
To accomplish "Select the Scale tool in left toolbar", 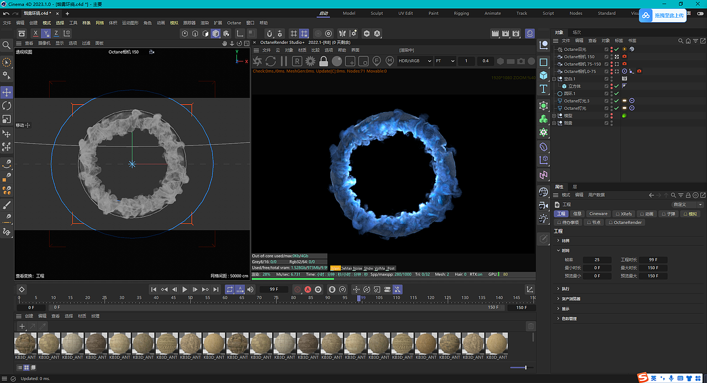I will click(7, 119).
